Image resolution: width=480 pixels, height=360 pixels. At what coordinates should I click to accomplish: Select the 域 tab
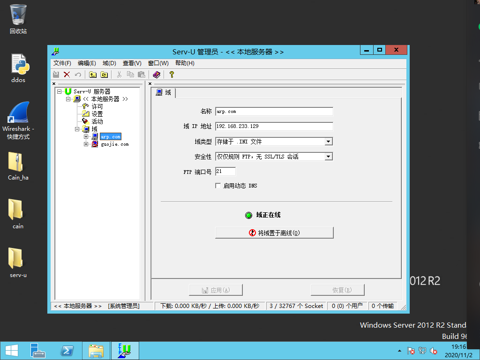[164, 92]
